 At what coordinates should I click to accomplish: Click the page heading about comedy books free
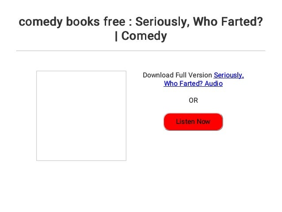point(141,29)
